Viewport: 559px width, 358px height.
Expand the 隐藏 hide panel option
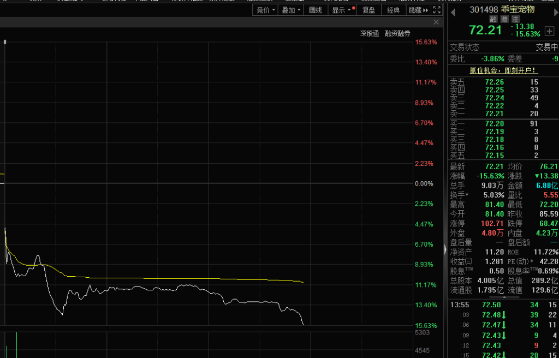pyautogui.click(x=418, y=10)
